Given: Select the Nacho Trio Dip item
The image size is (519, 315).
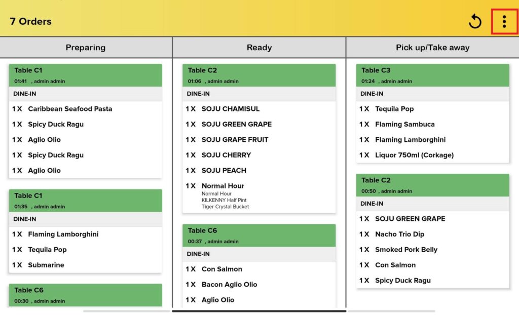Looking at the screenshot, I should pos(399,234).
